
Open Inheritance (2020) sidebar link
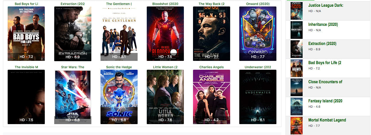click(323, 24)
